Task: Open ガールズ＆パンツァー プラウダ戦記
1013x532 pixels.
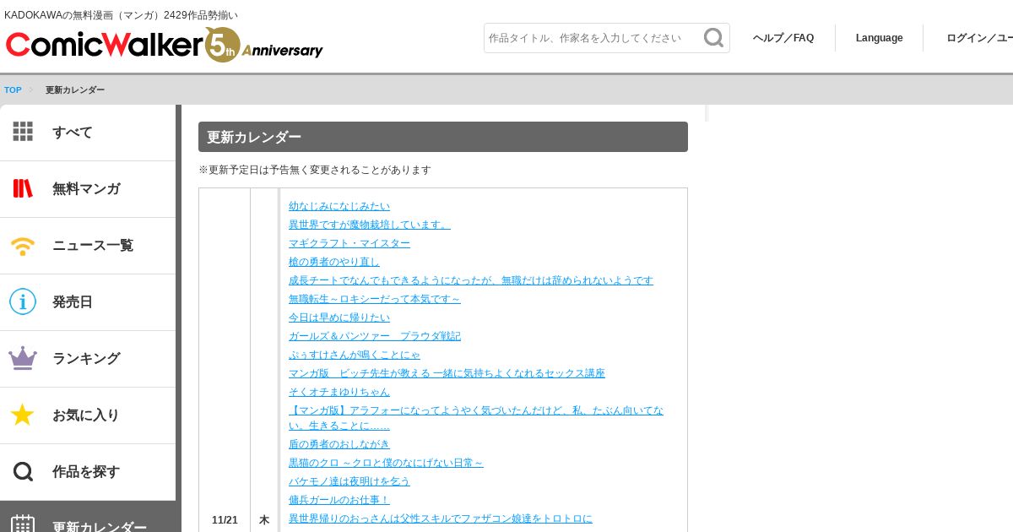Action: click(375, 336)
